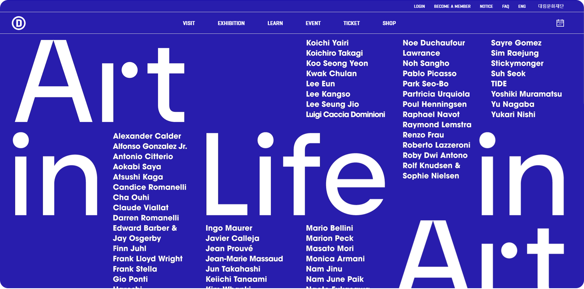This screenshot has height=289, width=584.
Task: Select artist name Yukari Nishi
Action: (513, 115)
